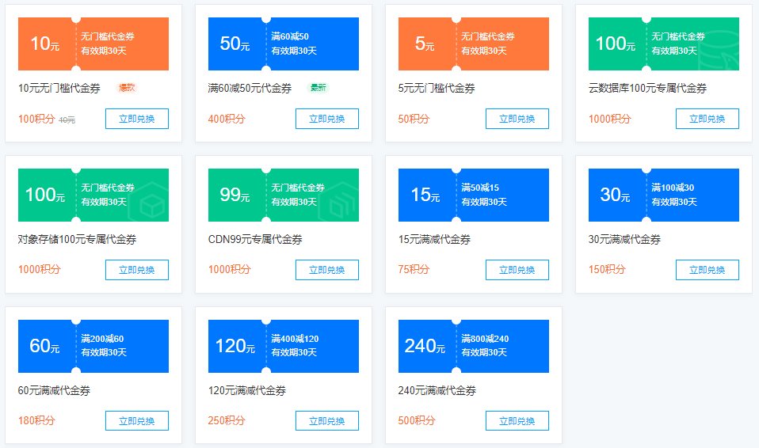Image resolution: width=759 pixels, height=448 pixels.
Task: Open the blue 50元 满60减50 banner
Action: (284, 44)
